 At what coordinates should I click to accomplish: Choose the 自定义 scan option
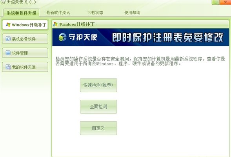(98, 128)
